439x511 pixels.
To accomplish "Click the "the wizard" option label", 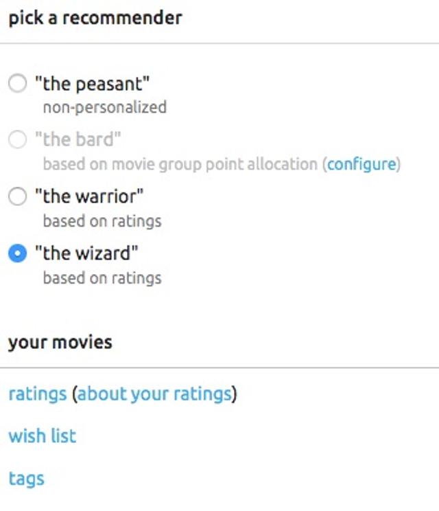I will click(86, 253).
